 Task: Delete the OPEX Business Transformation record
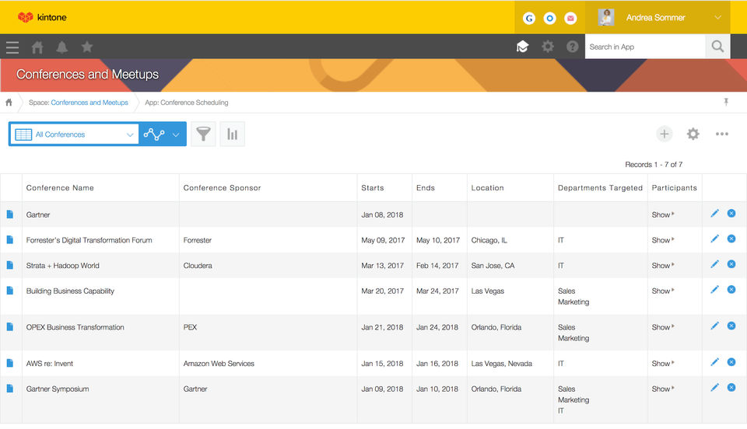[731, 326]
